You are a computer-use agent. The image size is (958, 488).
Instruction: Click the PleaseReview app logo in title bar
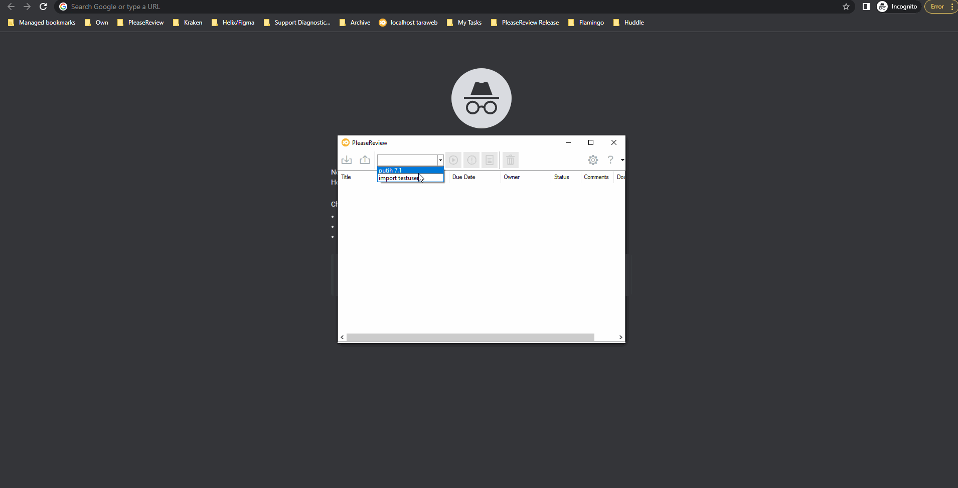(x=346, y=143)
